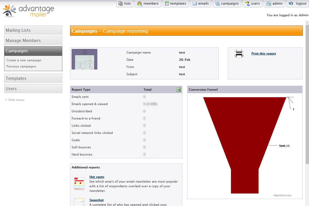Expand the Mailing Lists sidebar section
Screen dimensions: 309x206
[x=33, y=30]
